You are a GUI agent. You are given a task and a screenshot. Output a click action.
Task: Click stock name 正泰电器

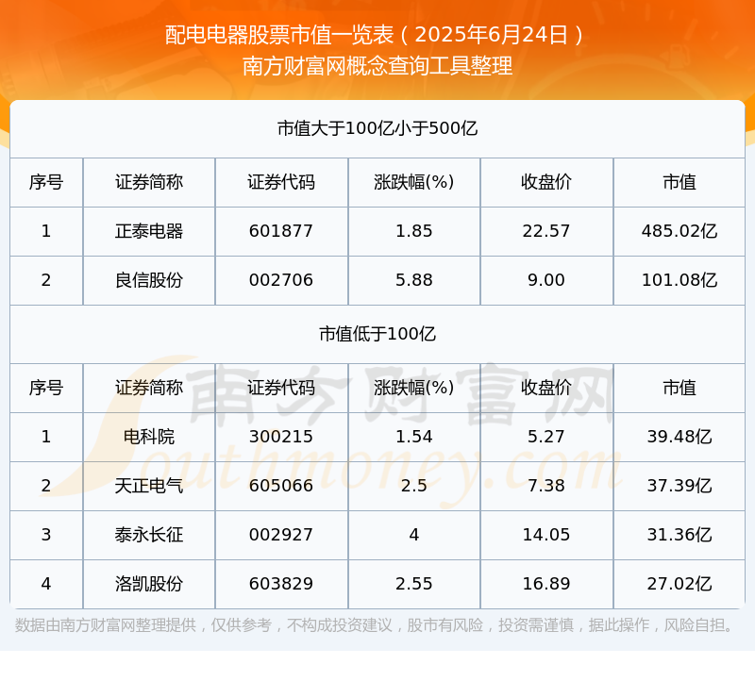click(x=149, y=231)
